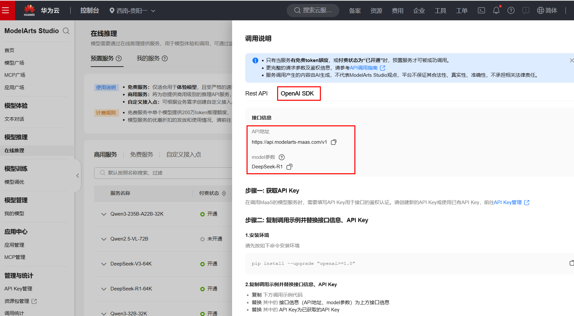This screenshot has width=574, height=316.
Task: Open API Key管理 in the sidebar
Action: tap(18, 288)
